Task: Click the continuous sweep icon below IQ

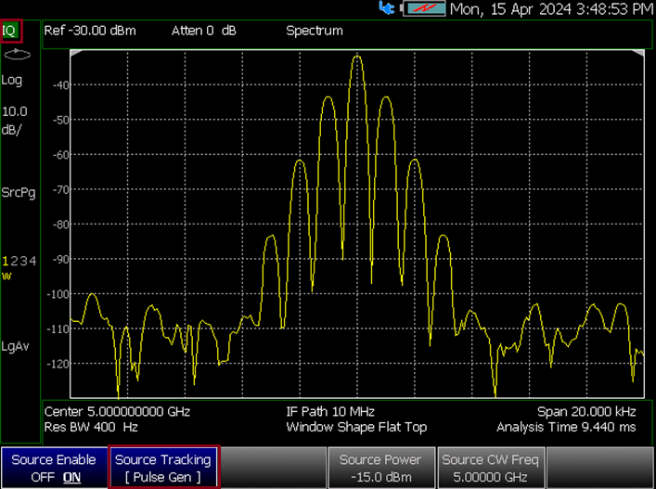Action: point(17,55)
